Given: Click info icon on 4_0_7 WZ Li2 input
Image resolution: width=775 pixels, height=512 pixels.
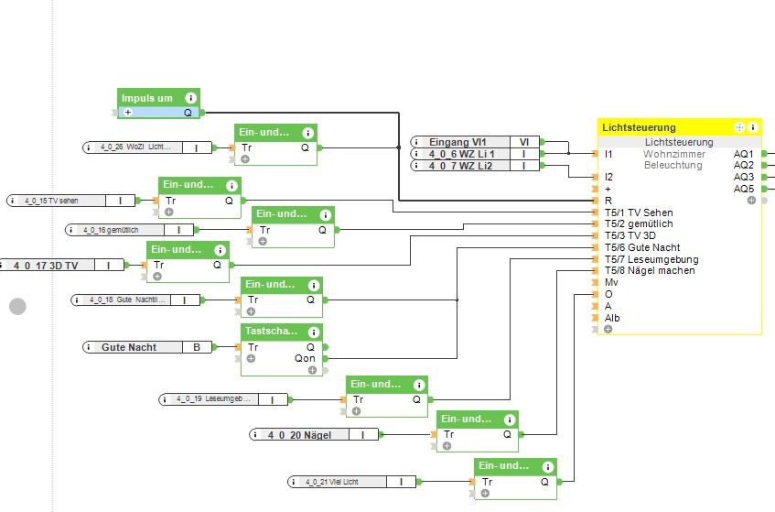Looking at the screenshot, I should [416, 166].
